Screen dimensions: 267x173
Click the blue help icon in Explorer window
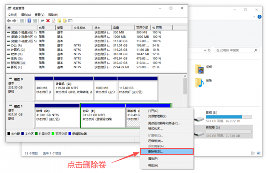coord(260,16)
